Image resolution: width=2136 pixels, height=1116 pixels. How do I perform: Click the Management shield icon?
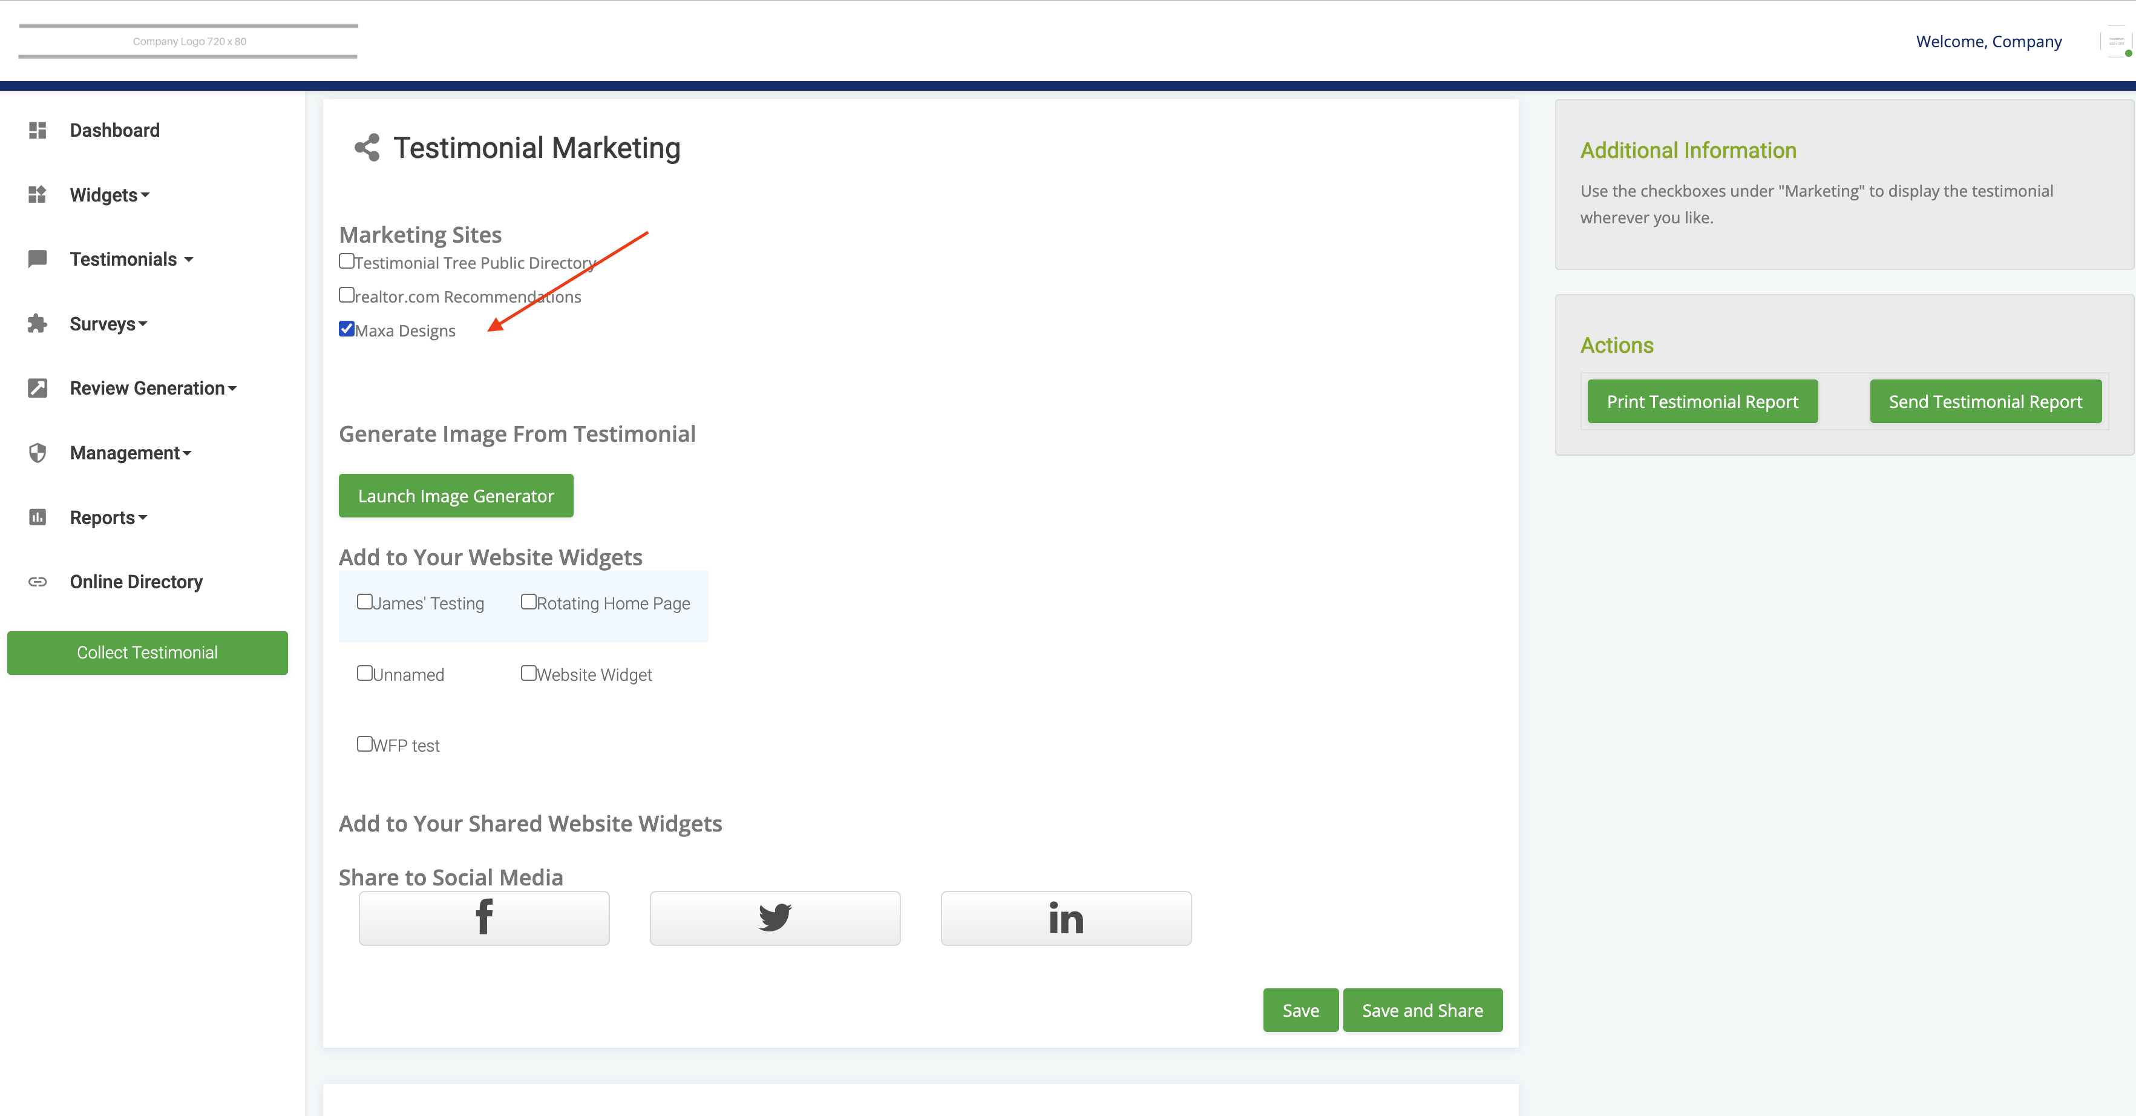pyautogui.click(x=38, y=453)
